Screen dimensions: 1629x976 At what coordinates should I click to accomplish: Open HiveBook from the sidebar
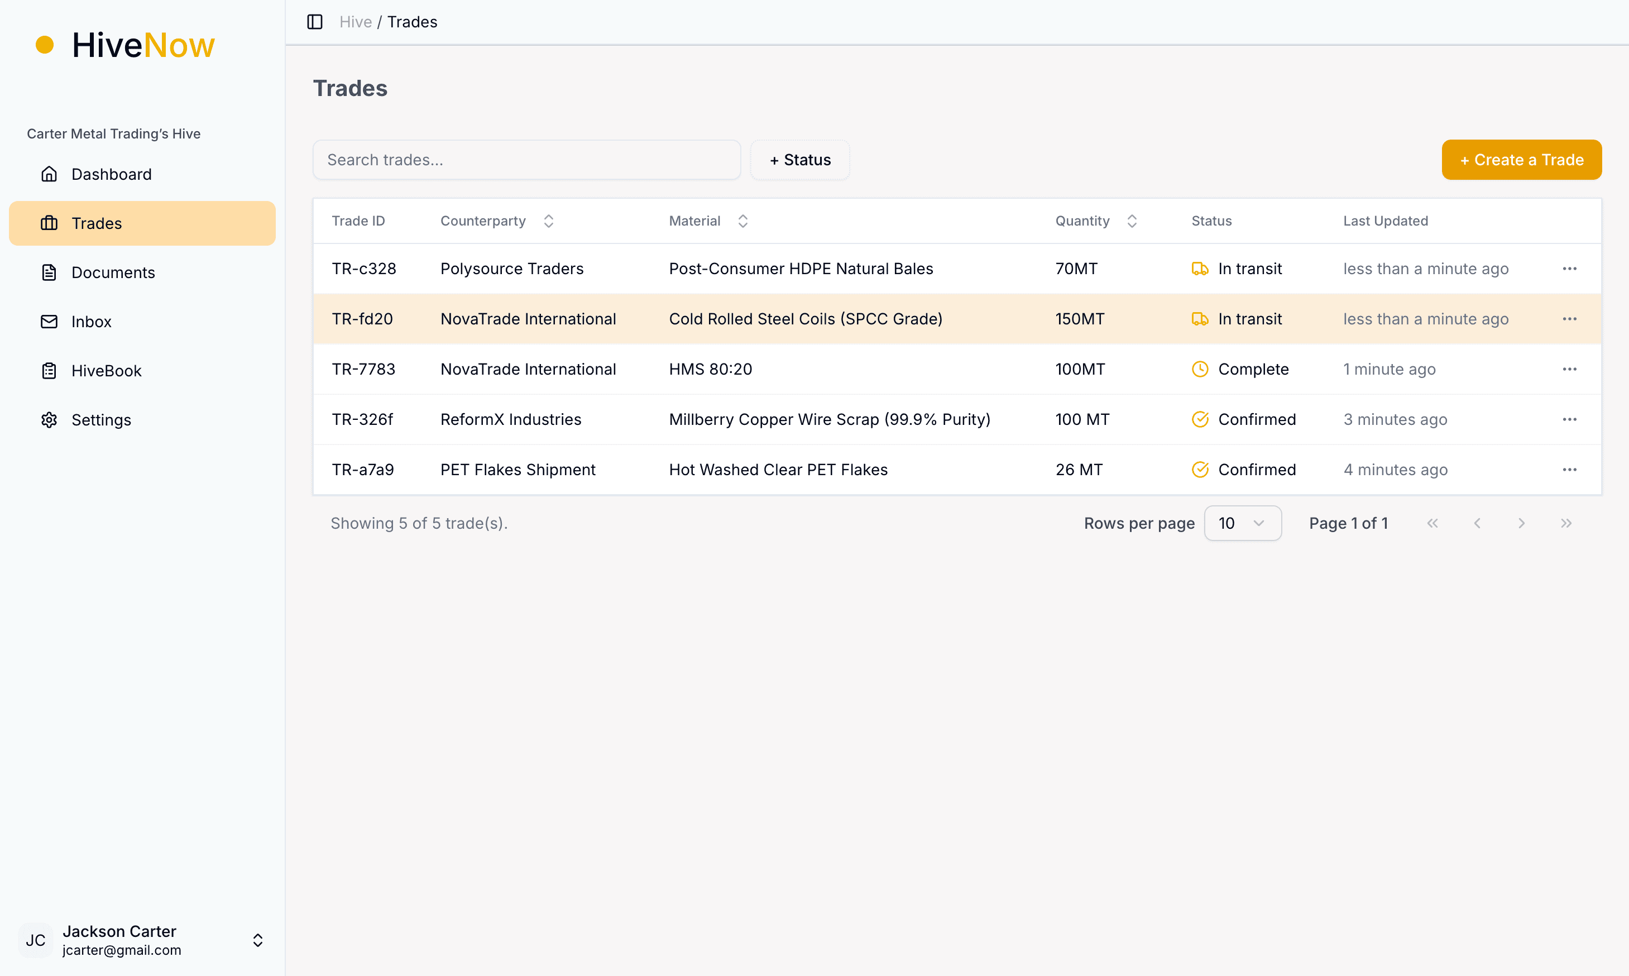coord(106,370)
